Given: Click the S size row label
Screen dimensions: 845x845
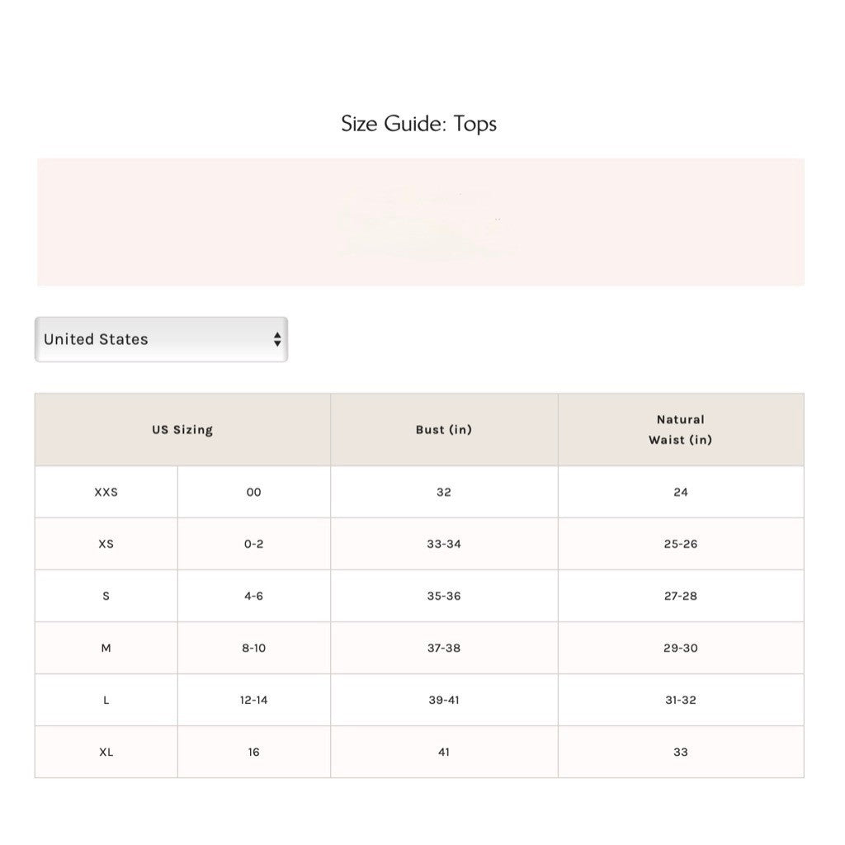Looking at the screenshot, I should click(x=106, y=596).
